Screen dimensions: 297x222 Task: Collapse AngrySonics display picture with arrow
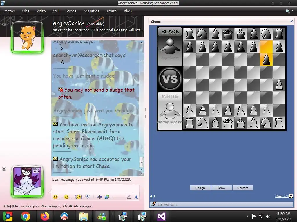click(x=4, y=24)
